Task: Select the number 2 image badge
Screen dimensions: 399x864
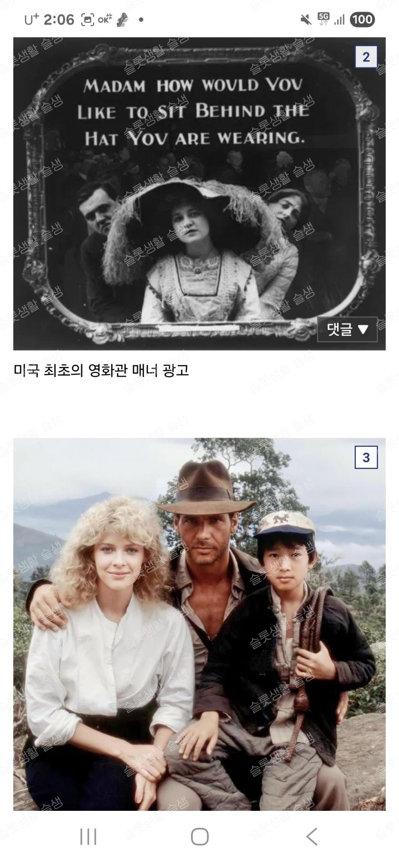Action: pos(366,57)
